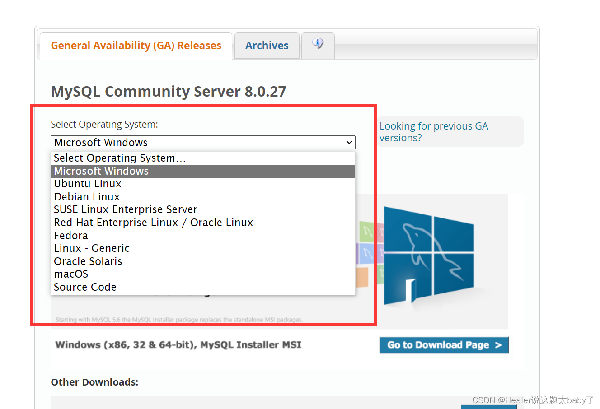Choose Linux - Generic option
The height and width of the screenshot is (409, 600).
coord(203,248)
